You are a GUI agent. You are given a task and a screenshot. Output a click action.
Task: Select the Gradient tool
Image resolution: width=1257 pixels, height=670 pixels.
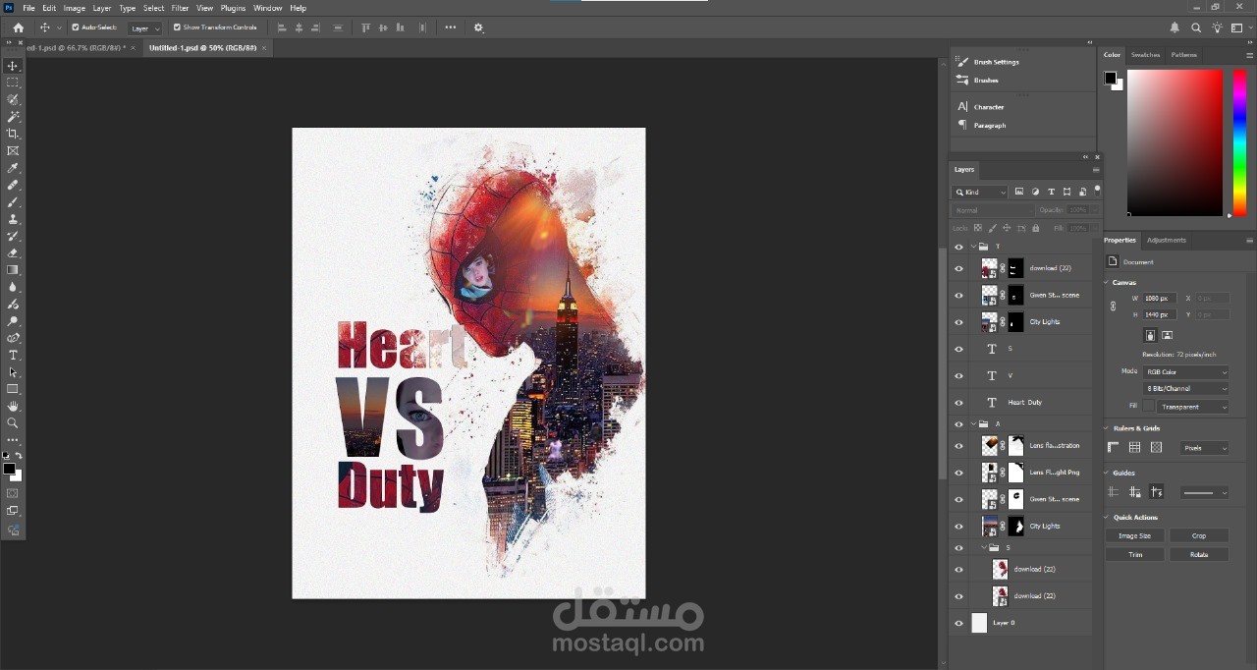tap(13, 269)
